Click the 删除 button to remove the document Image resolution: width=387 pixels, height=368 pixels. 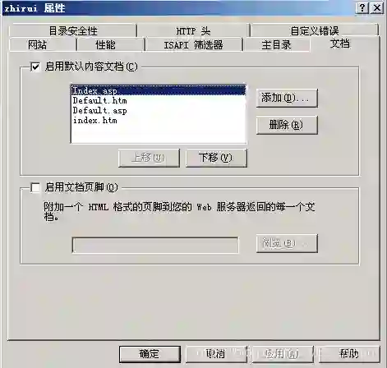[x=287, y=125]
